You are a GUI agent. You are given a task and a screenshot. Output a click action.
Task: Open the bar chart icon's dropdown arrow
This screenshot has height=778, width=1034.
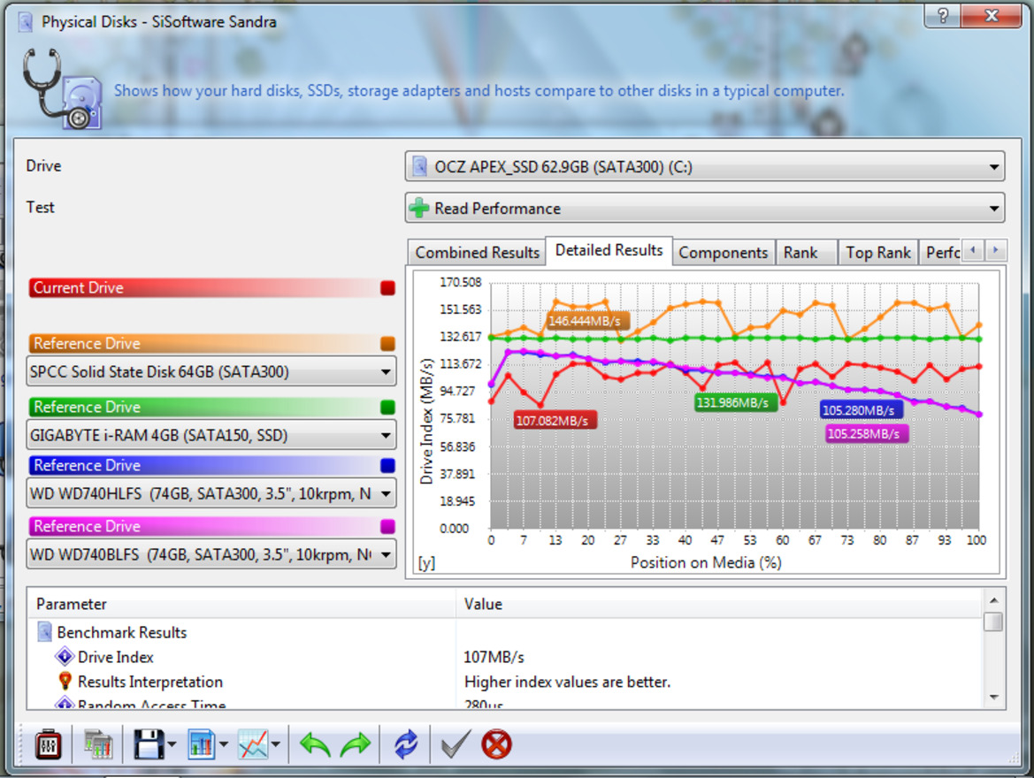[224, 745]
